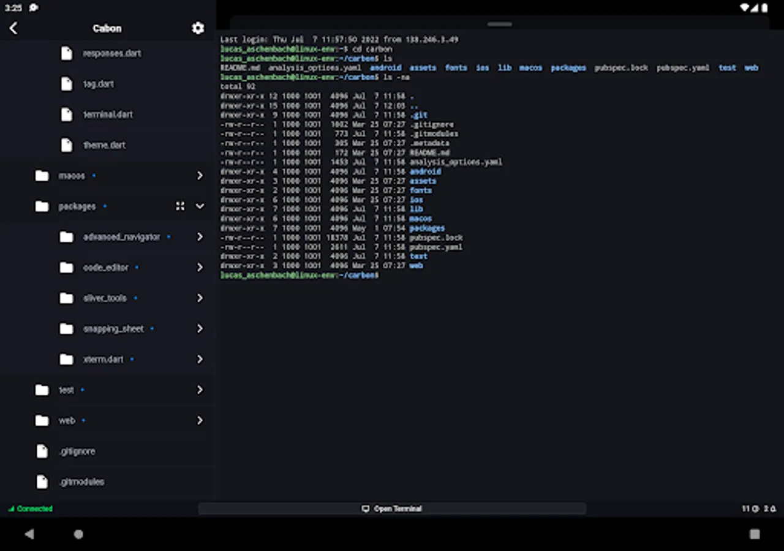Expand the macos folder chevron
Image resolution: width=784 pixels, height=551 pixels.
coord(200,176)
